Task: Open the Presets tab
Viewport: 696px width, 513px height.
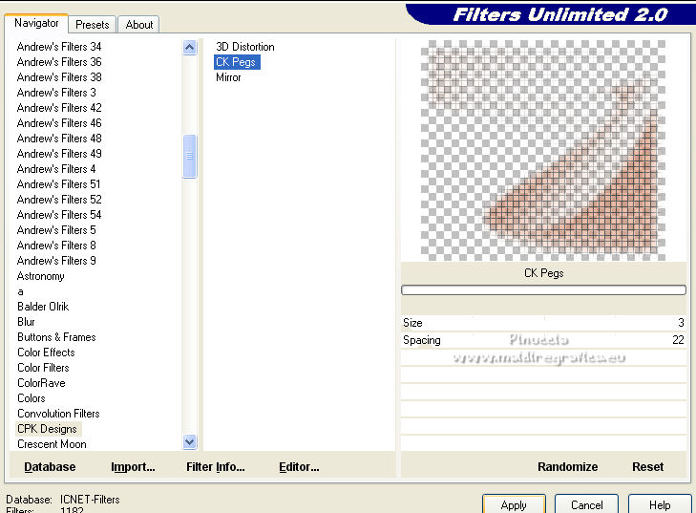Action: click(93, 25)
